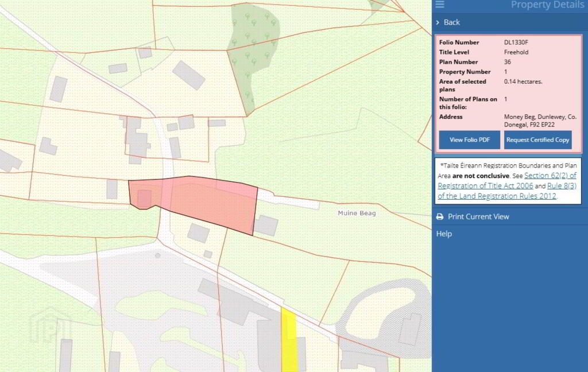Click the printer icon

tap(440, 217)
